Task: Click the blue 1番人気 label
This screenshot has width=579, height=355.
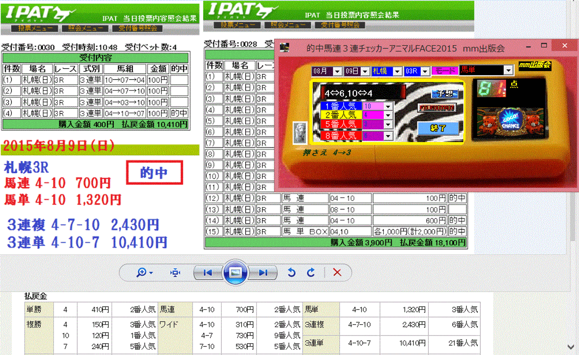Action: pos(341,106)
